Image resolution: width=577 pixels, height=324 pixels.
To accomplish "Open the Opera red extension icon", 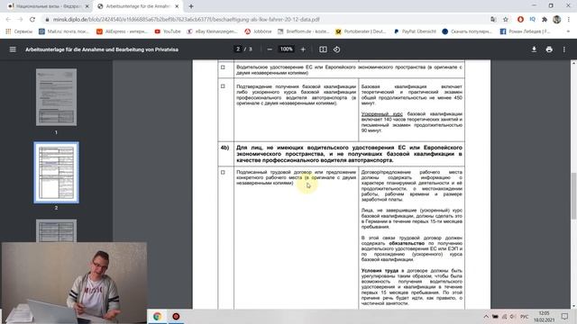I will [x=520, y=20].
